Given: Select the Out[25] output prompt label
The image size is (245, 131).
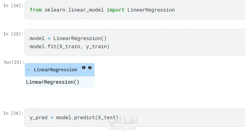Looking at the screenshot, I should coord(14,62).
